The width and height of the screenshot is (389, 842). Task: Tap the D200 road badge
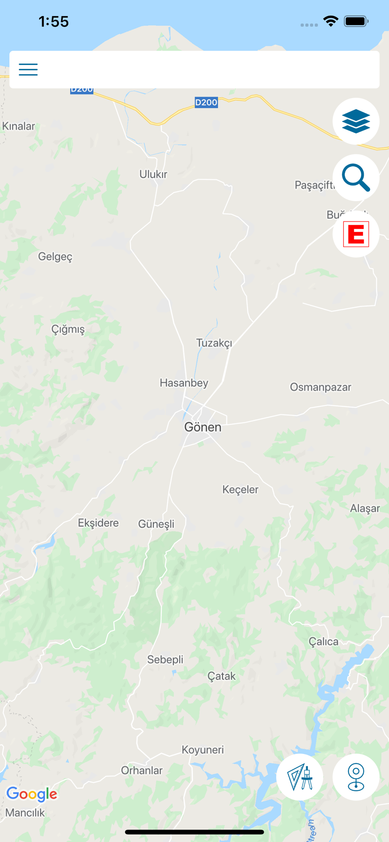pos(206,102)
